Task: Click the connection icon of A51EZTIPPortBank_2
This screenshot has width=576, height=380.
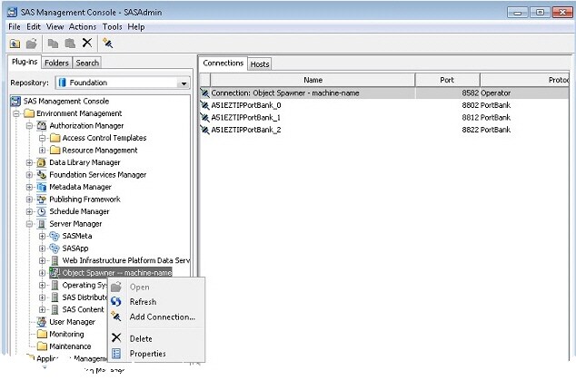Action: 204,130
